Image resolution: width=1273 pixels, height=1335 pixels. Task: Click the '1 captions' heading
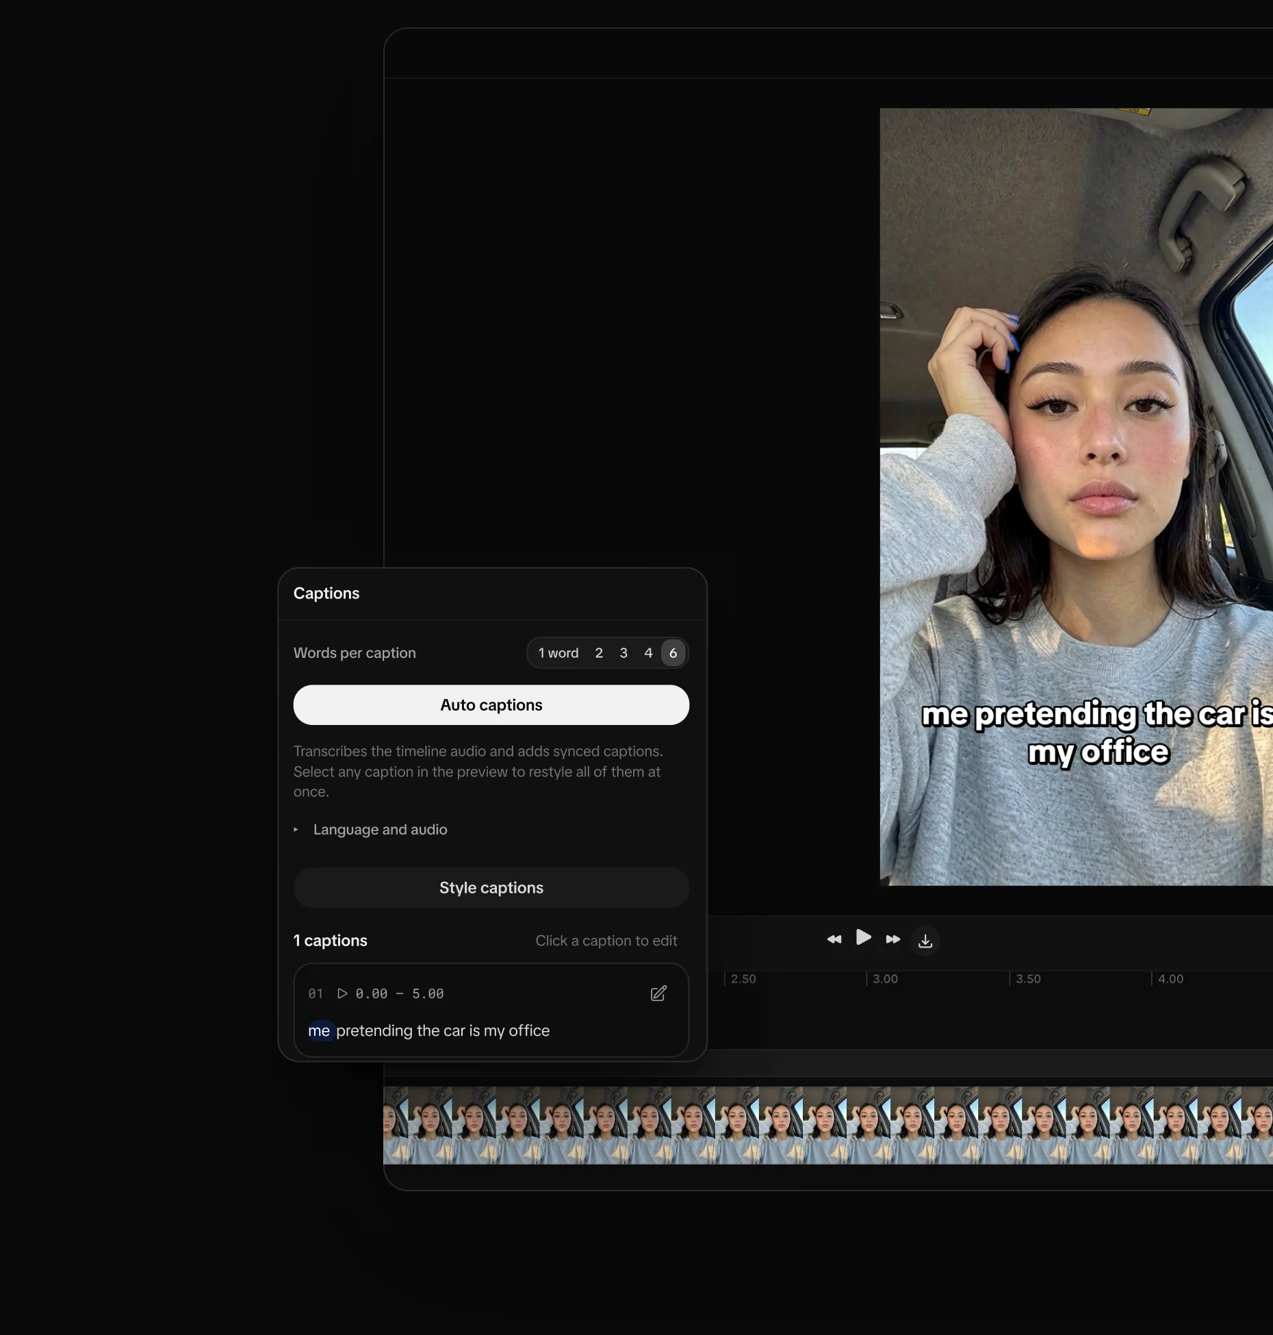pos(331,941)
